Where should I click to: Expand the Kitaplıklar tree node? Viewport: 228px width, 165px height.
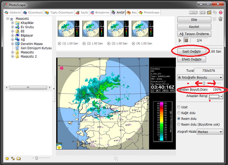tap(13, 23)
